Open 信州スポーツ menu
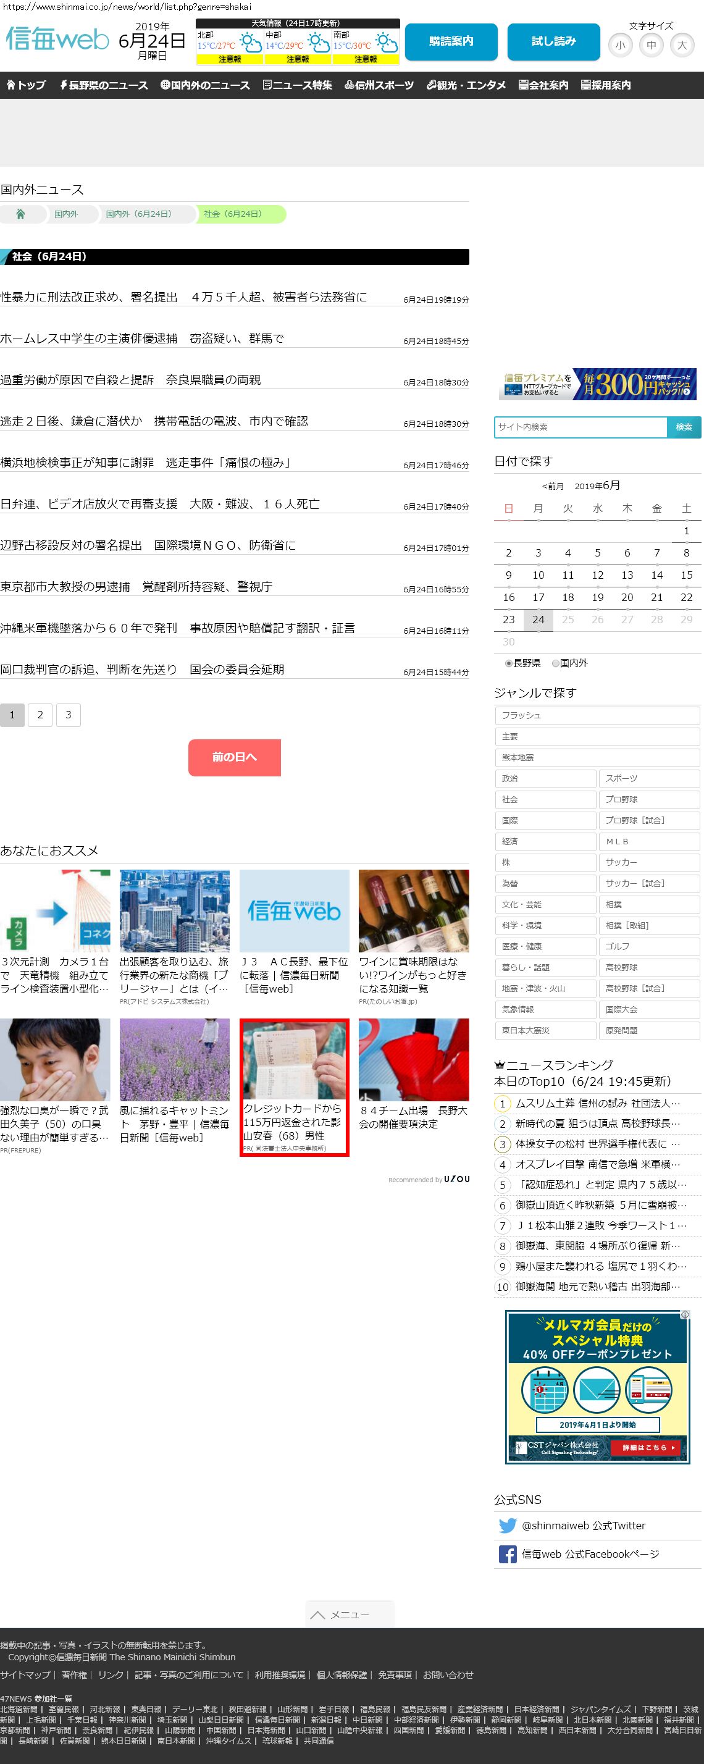 [x=379, y=85]
